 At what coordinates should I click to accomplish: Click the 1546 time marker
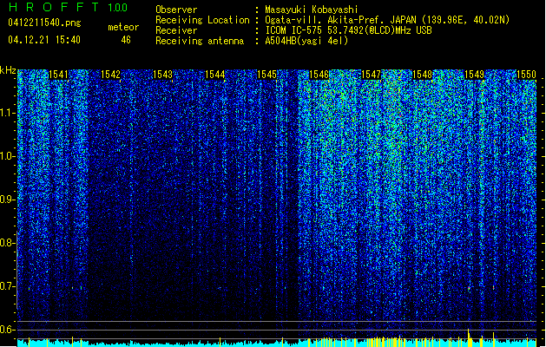coord(319,75)
